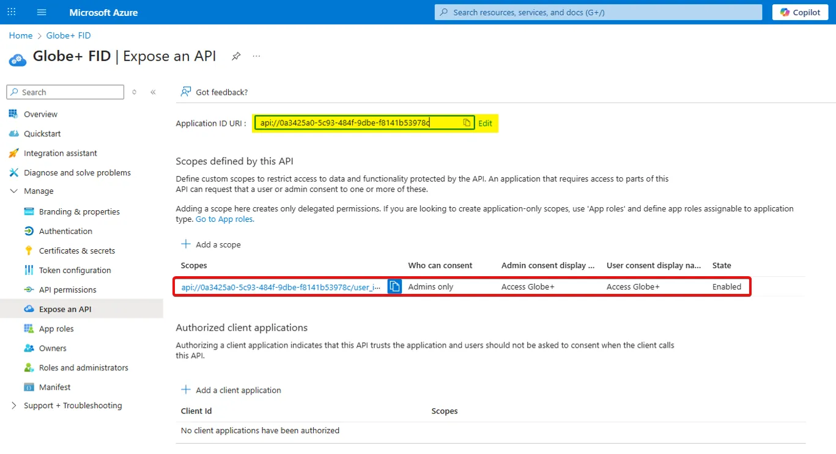Click Add a client application
Screen dimensions: 836x454
[231, 390]
